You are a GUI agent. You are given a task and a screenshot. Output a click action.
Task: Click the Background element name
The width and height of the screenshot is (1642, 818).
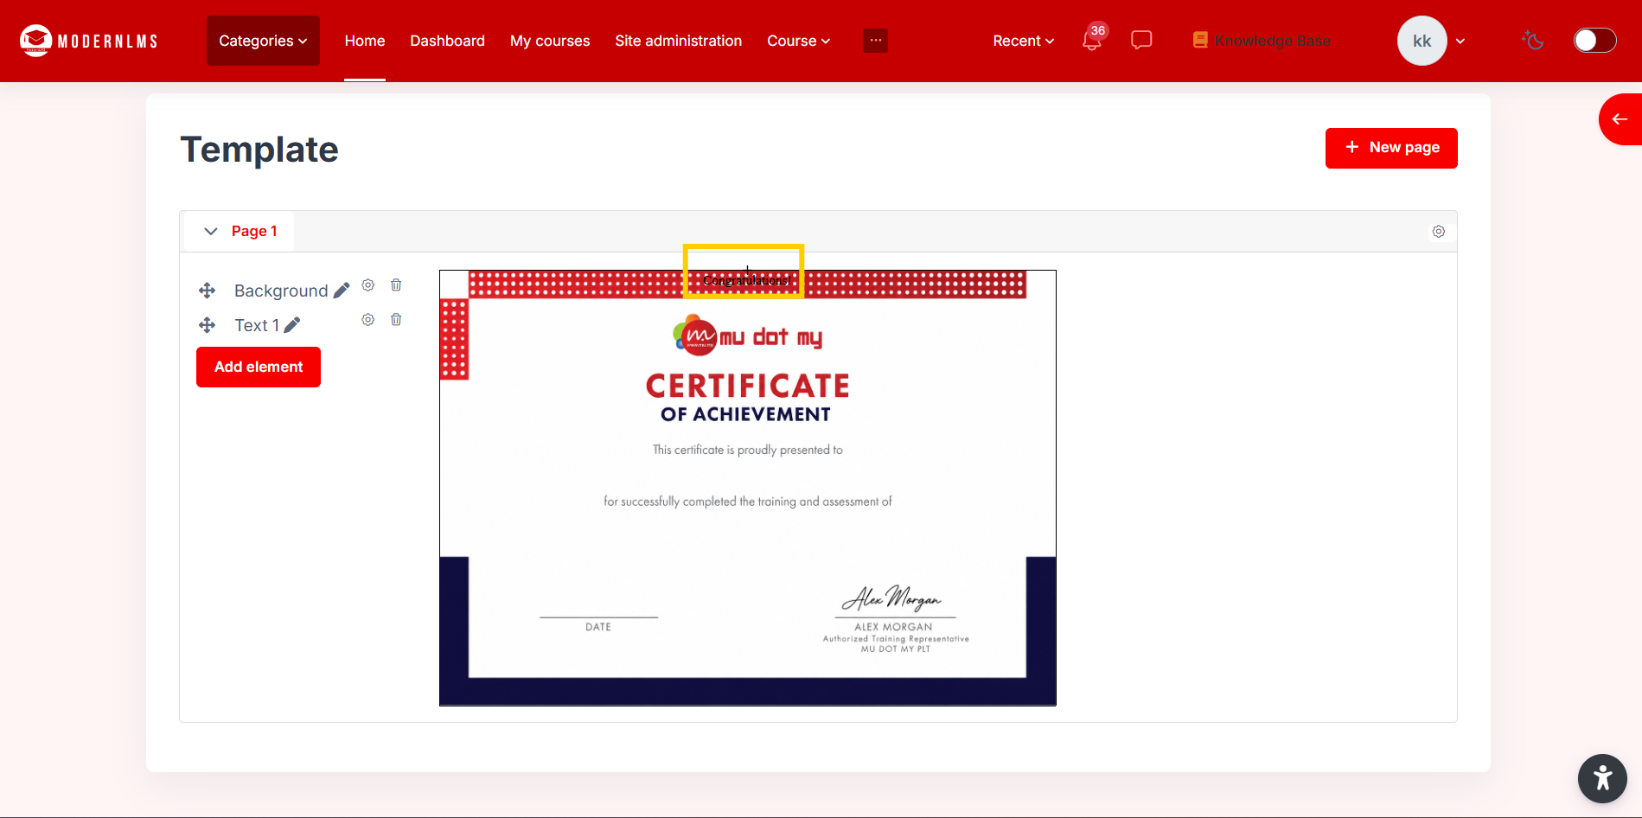pyautogui.click(x=281, y=291)
